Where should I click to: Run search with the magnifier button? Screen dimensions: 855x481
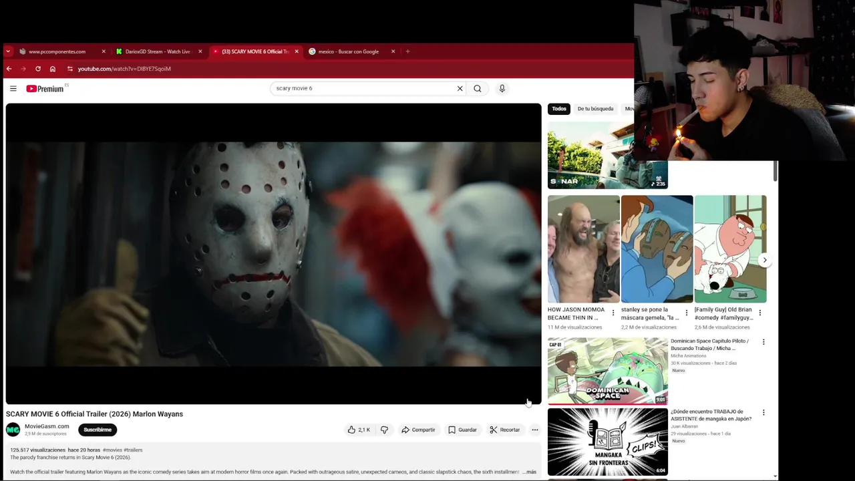478,88
